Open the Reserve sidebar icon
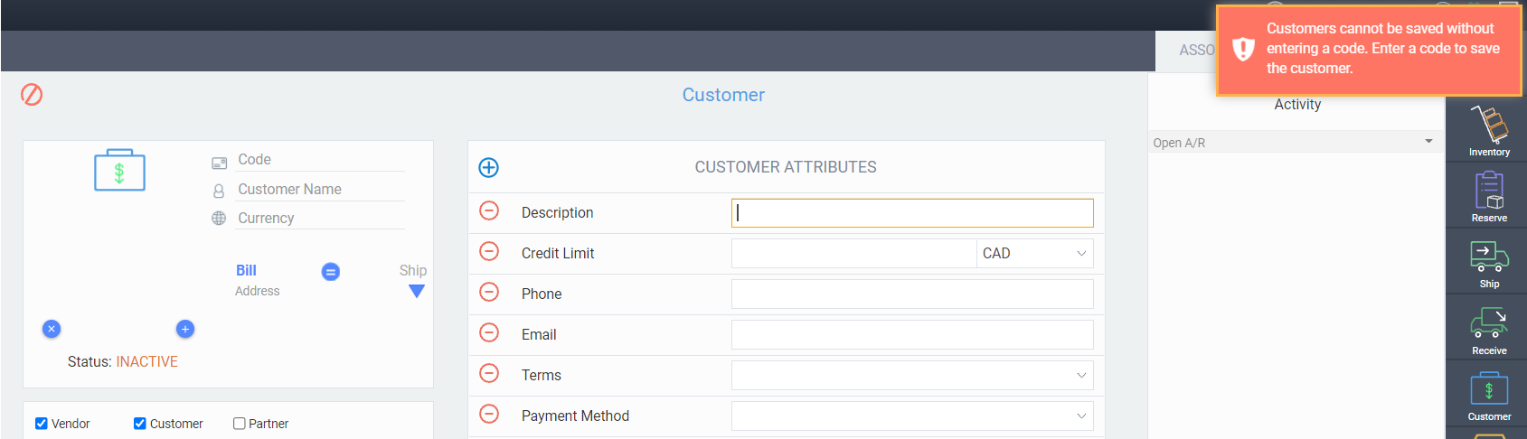The height and width of the screenshot is (439, 1527). click(1489, 196)
